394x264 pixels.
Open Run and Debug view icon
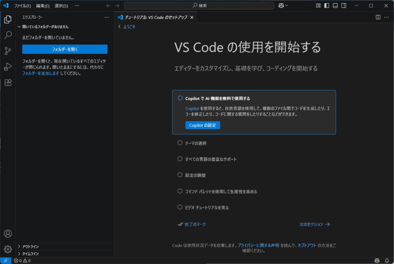point(8,67)
